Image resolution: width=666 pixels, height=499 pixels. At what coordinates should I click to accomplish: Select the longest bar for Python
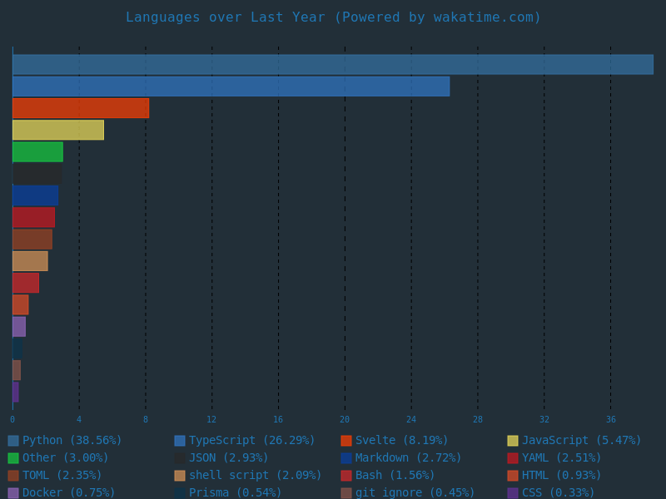[333, 65]
